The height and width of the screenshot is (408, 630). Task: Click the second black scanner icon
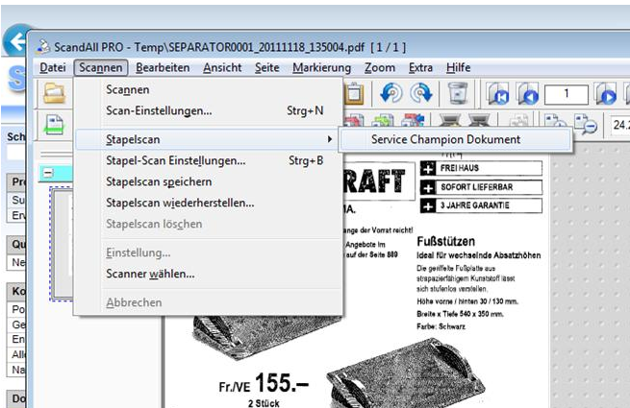point(479,121)
